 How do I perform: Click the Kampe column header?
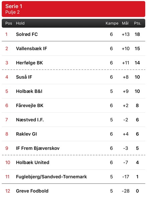pyautogui.click(x=112, y=23)
